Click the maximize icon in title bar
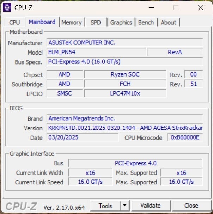The height and width of the screenshot is (214, 213). click(x=176, y=7)
